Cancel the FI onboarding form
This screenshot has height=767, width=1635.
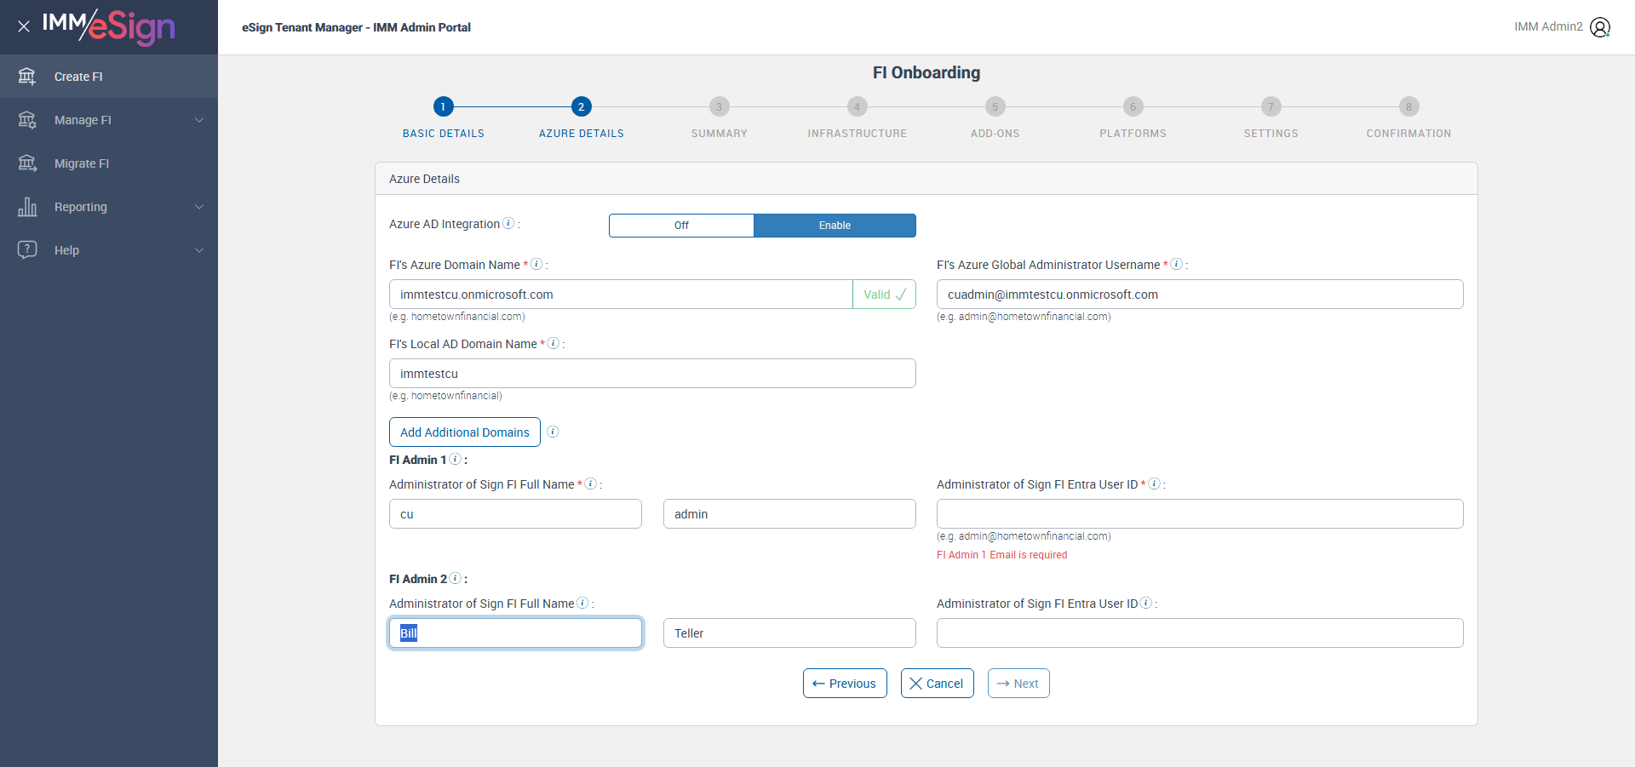point(937,684)
